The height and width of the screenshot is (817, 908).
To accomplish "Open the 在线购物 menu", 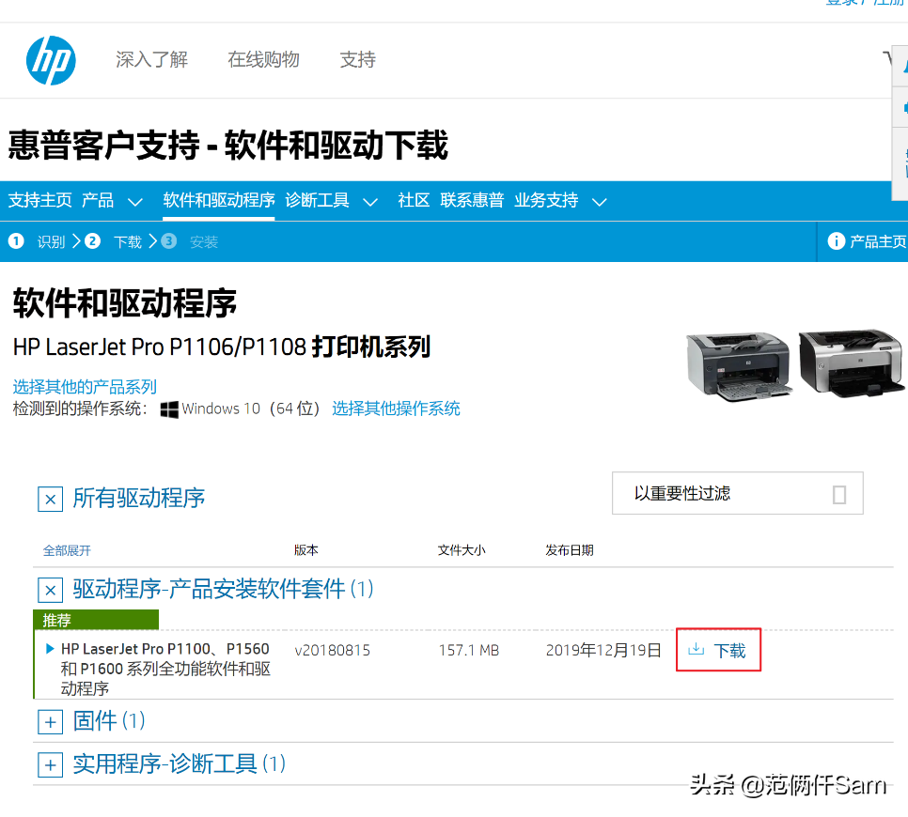I will tap(263, 59).
